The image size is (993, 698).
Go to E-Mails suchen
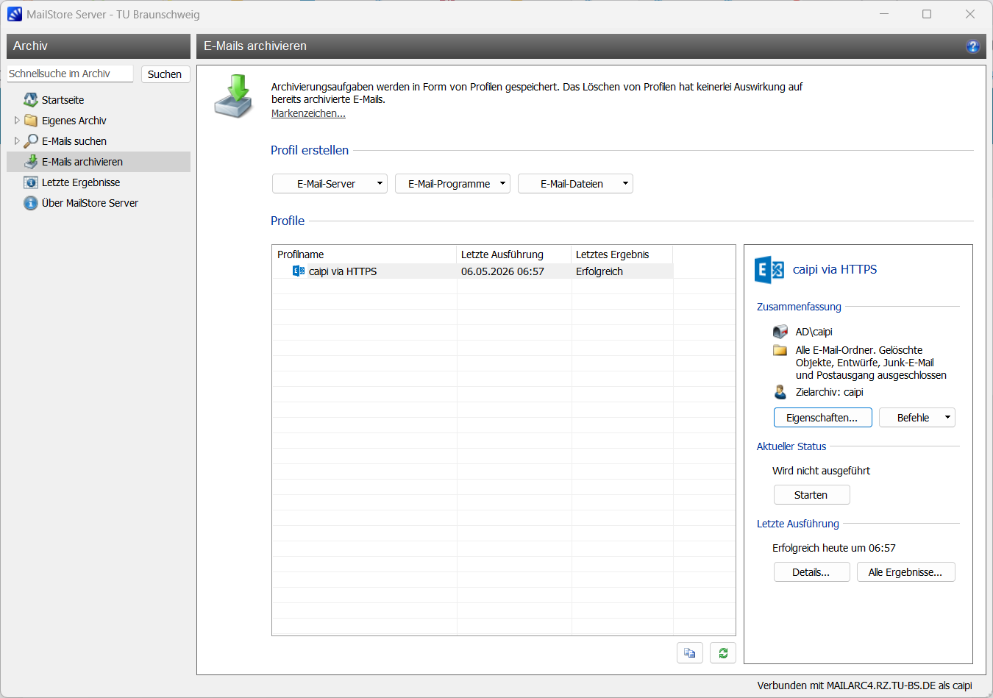tap(74, 141)
